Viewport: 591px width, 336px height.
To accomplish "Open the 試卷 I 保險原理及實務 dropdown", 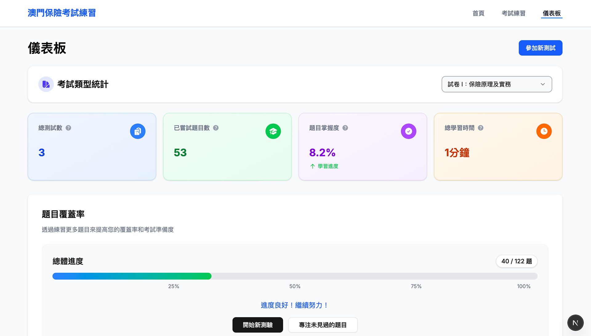I will click(492, 84).
